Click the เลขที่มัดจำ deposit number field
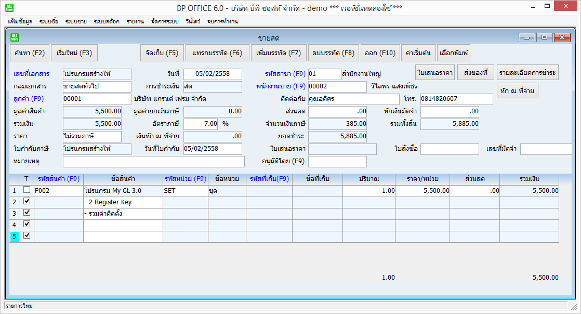 click(546, 149)
